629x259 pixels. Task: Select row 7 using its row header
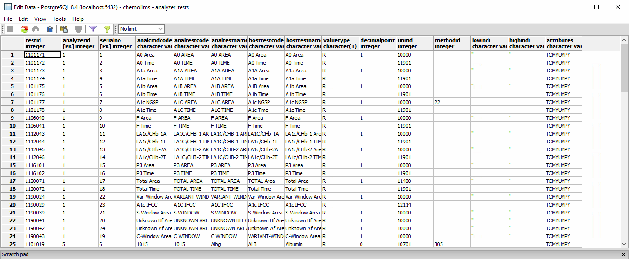tap(12, 102)
